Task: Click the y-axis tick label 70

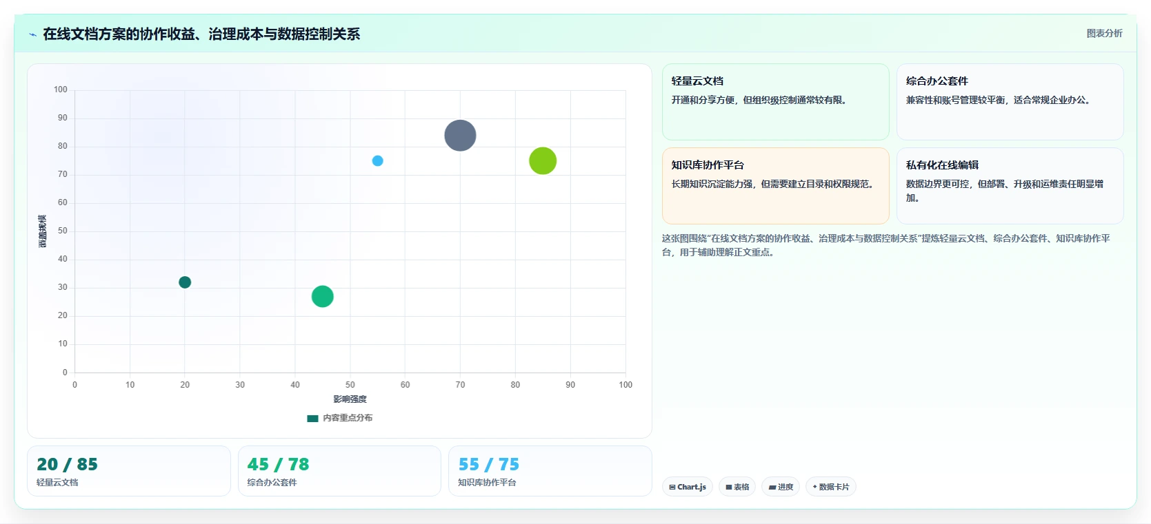Action: [x=63, y=174]
